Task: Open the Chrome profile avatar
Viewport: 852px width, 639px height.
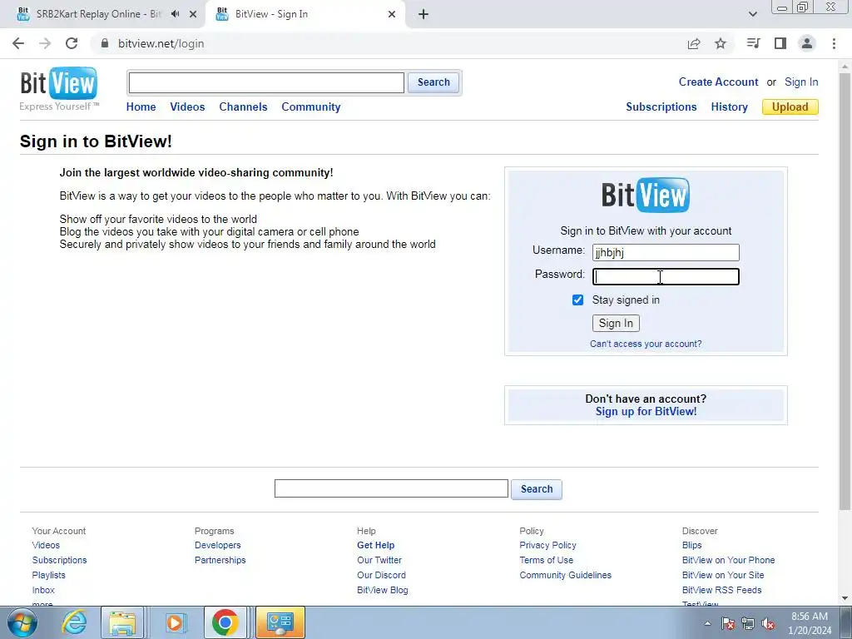Action: click(x=807, y=43)
